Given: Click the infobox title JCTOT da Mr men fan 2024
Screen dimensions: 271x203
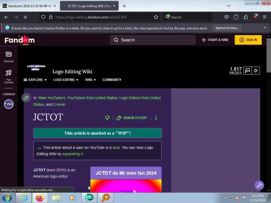Looking at the screenshot, I should pyautogui.click(x=126, y=173).
